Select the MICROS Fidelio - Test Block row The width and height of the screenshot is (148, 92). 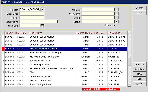tap(65, 57)
